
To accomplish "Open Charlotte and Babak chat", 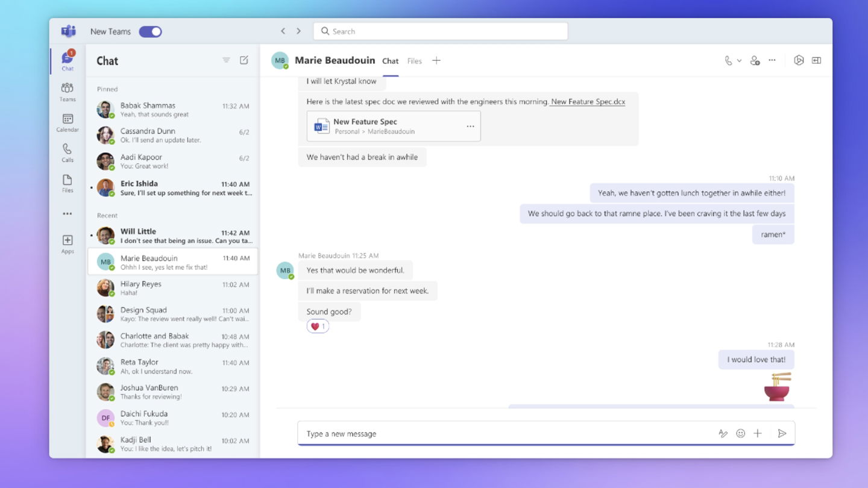I will click(x=173, y=340).
